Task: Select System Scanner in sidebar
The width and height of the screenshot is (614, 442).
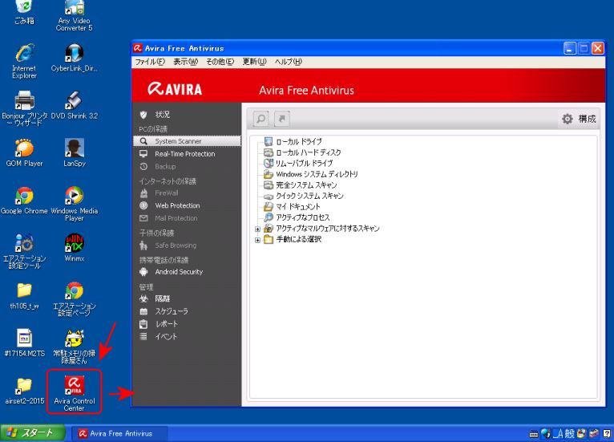Action: point(187,141)
